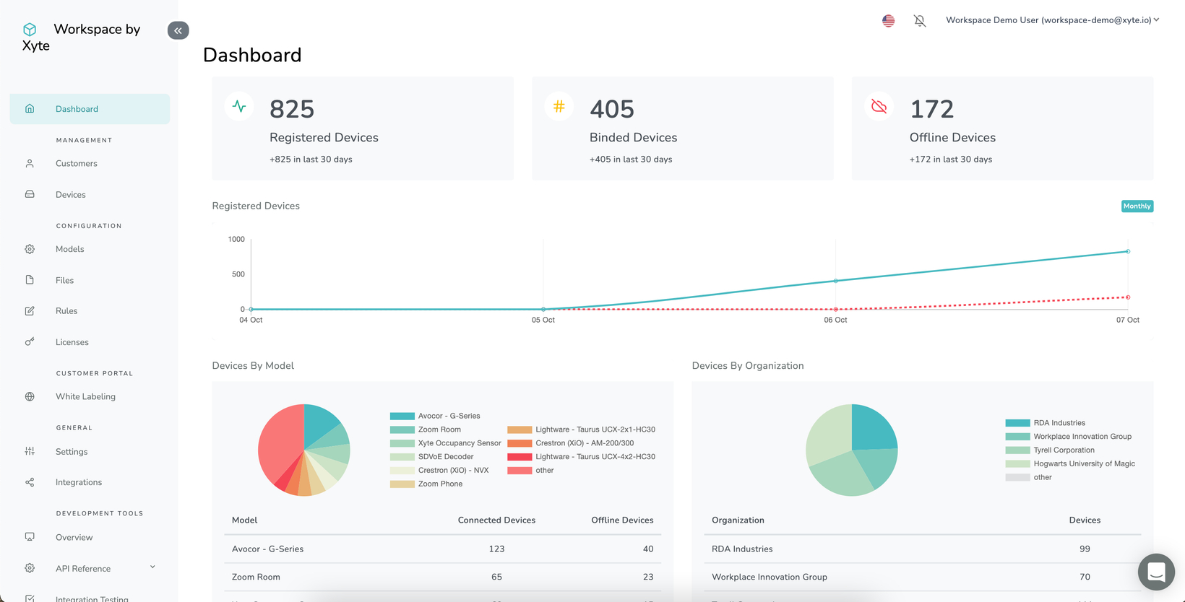Viewport: 1185px width, 602px height.
Task: Open the Workspace Demo User account dropdown
Action: (1053, 20)
